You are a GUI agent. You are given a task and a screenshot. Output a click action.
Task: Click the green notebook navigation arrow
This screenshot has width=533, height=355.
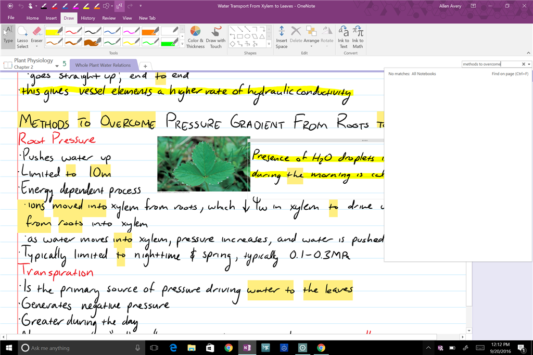64,64
